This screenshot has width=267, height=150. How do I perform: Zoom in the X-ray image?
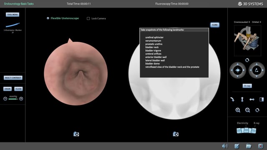238,110
